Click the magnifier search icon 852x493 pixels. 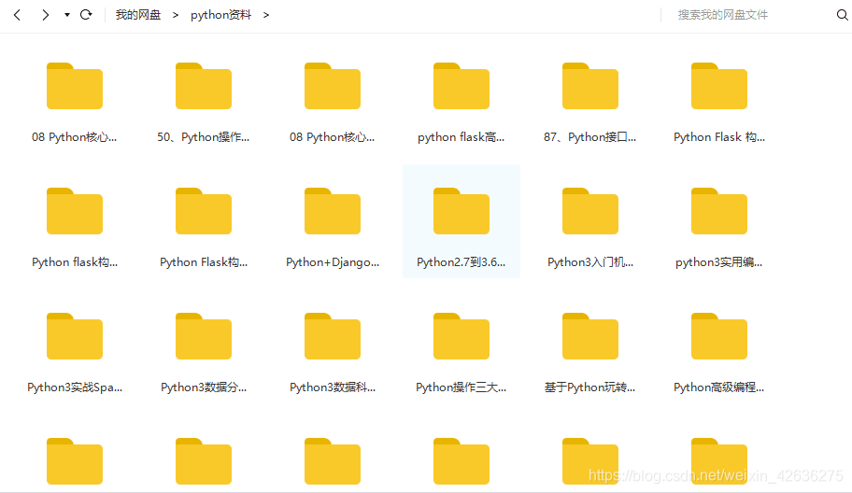coord(843,15)
